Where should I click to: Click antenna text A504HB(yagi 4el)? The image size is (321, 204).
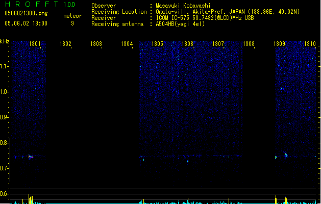(x=180, y=24)
